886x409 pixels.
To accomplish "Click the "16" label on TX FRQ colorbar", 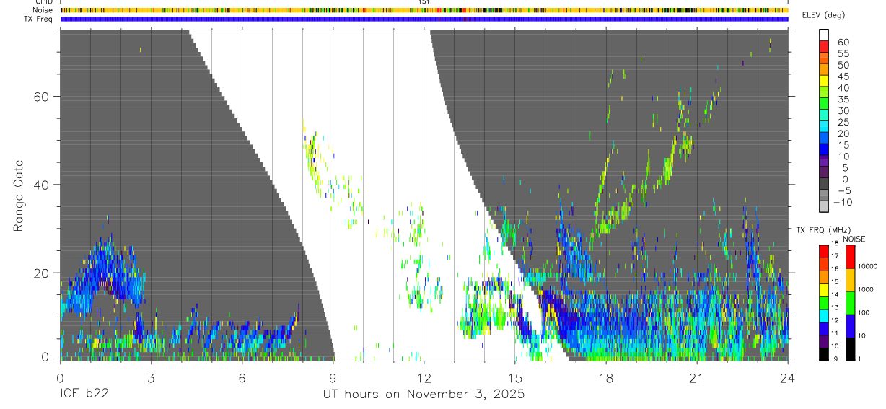I will [x=835, y=268].
